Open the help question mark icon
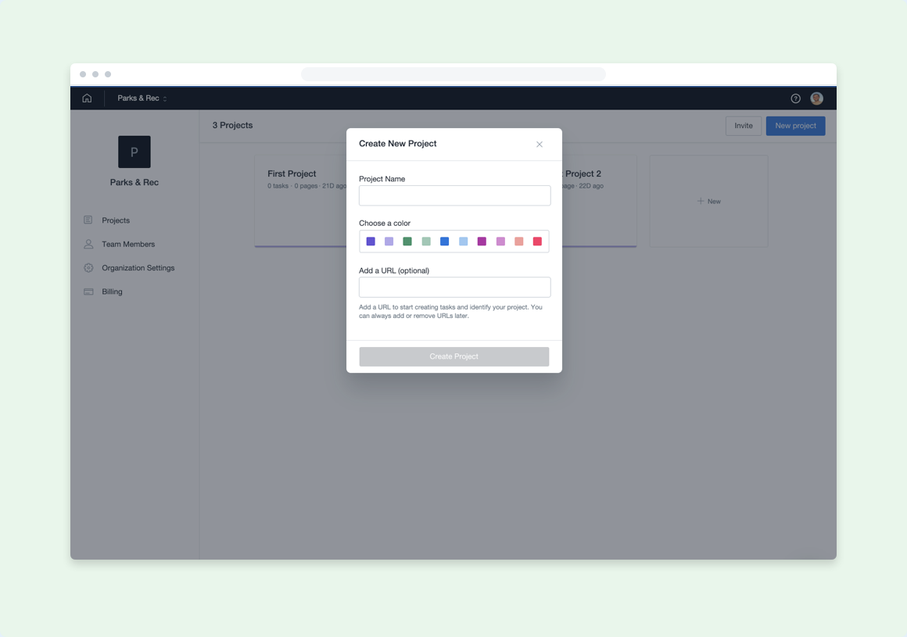The image size is (907, 637). 795,98
